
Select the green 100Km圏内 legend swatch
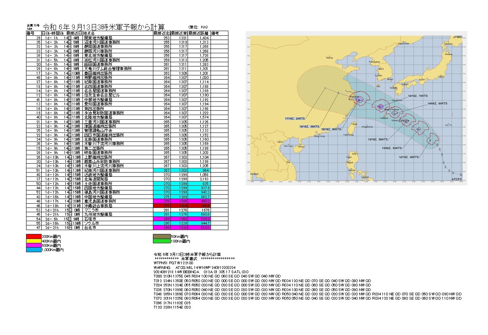point(163,241)
